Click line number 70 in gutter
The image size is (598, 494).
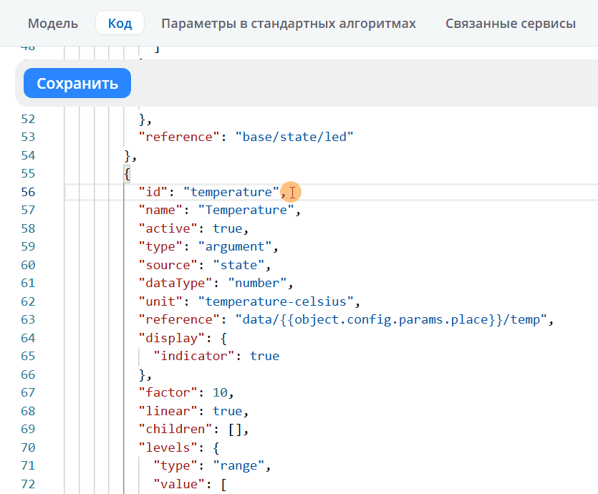pyautogui.click(x=28, y=447)
